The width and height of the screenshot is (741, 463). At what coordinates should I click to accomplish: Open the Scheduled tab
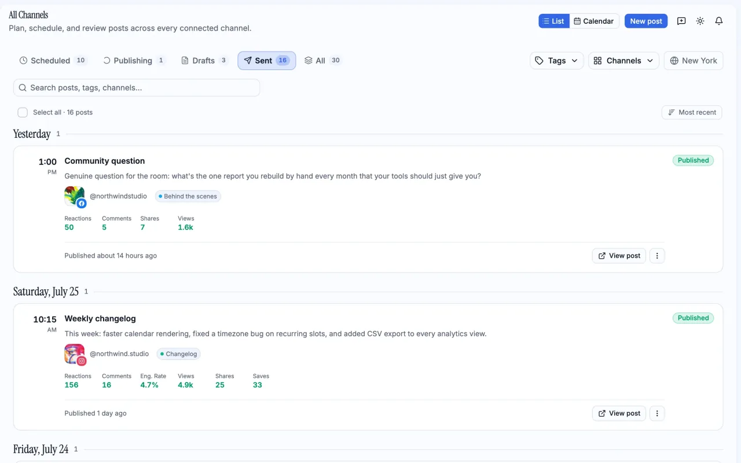point(53,61)
